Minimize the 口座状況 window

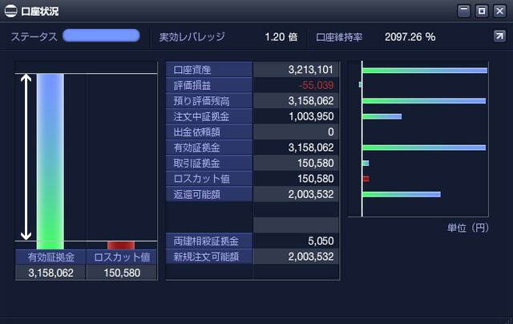(x=464, y=10)
